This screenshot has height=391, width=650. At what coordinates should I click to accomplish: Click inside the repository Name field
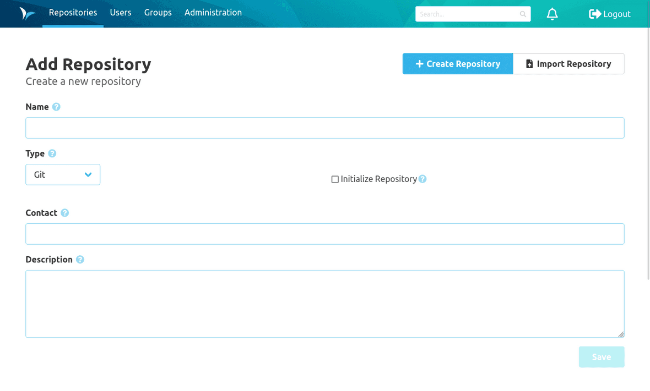coord(325,128)
